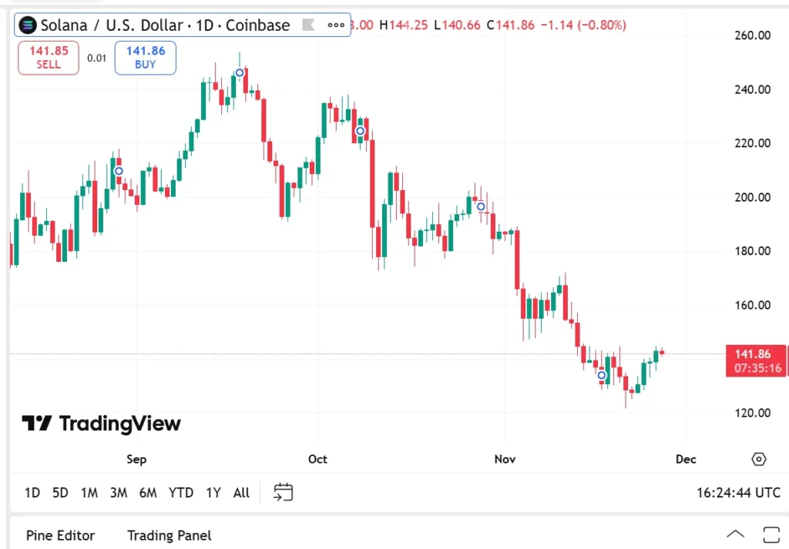Click the event marker near the September peak
789x549 pixels.
click(x=240, y=73)
